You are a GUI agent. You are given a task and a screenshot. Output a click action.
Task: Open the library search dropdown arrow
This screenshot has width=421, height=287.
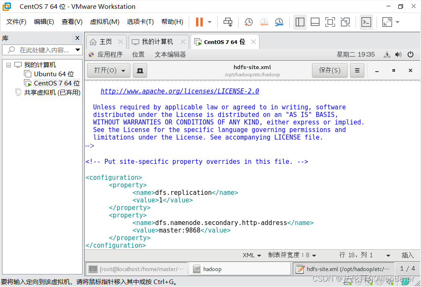[x=78, y=50]
